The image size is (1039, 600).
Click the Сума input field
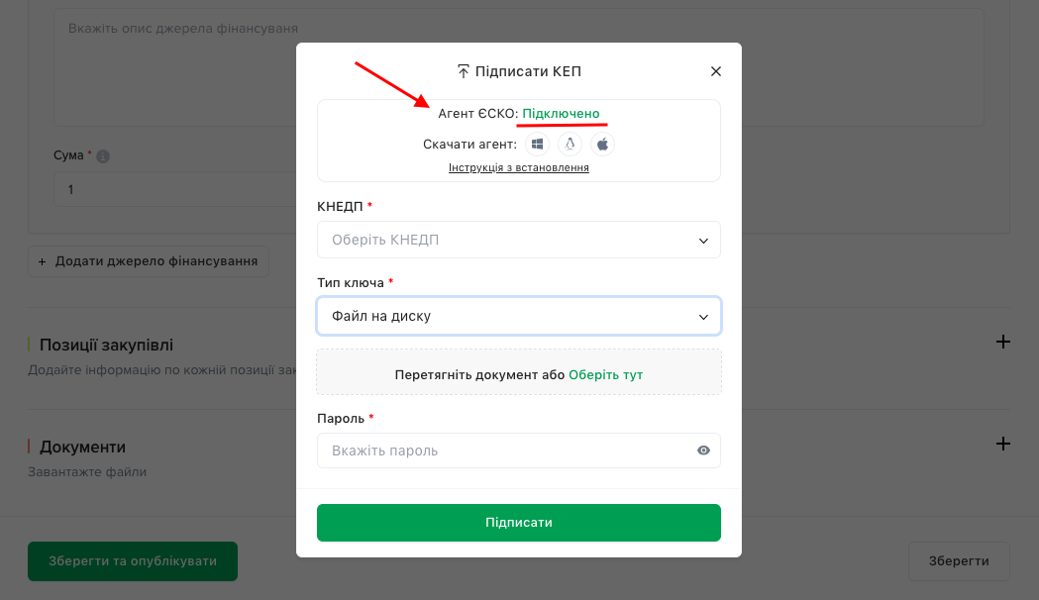(175, 189)
